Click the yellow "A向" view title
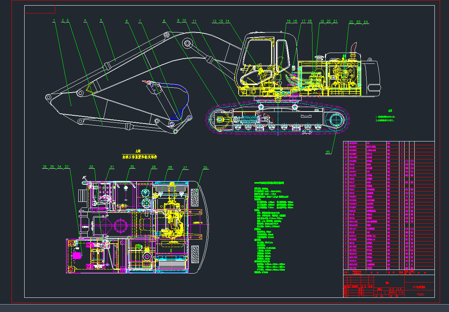 138,151
